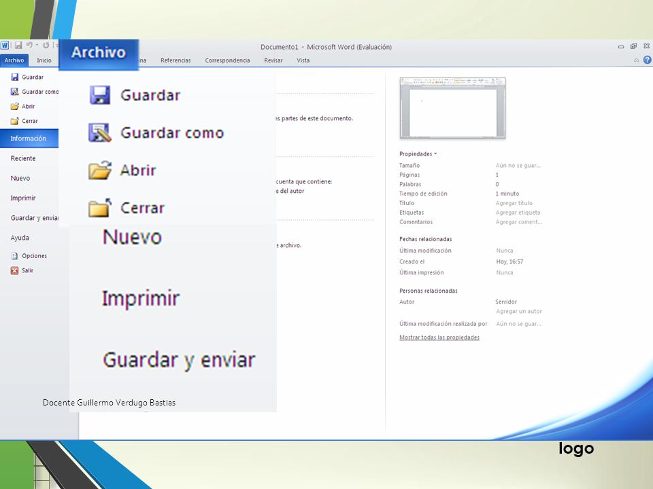Screen dimensions: 653x489
Task: Click the Docente Guillermo Verdugo Bastias caption
Action: 109,403
